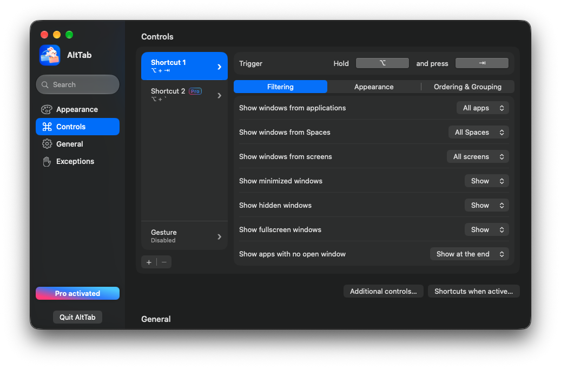
Task: Click the Exceptions hand icon
Action: click(x=47, y=161)
